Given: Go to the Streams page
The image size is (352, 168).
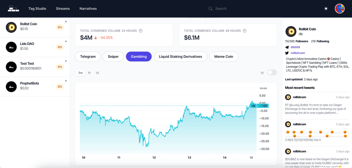Looking at the screenshot, I should pos(63,9).
